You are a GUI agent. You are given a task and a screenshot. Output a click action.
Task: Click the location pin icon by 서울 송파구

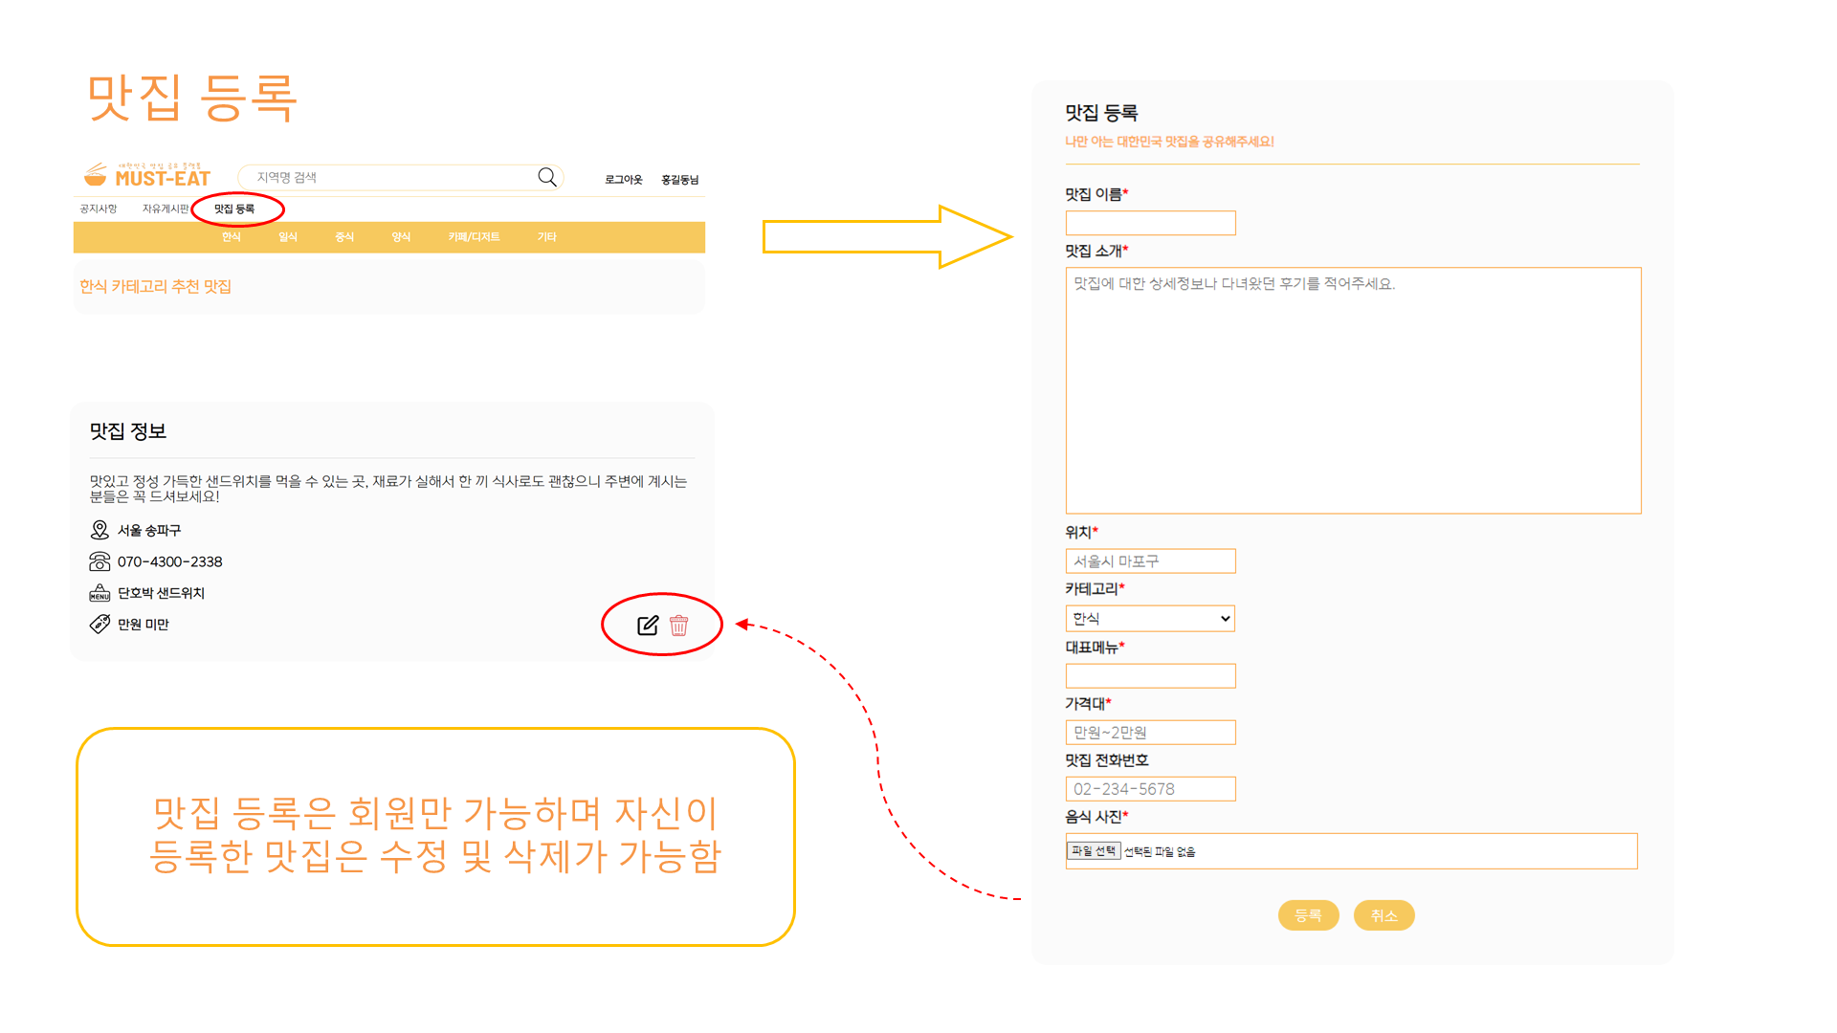(100, 530)
